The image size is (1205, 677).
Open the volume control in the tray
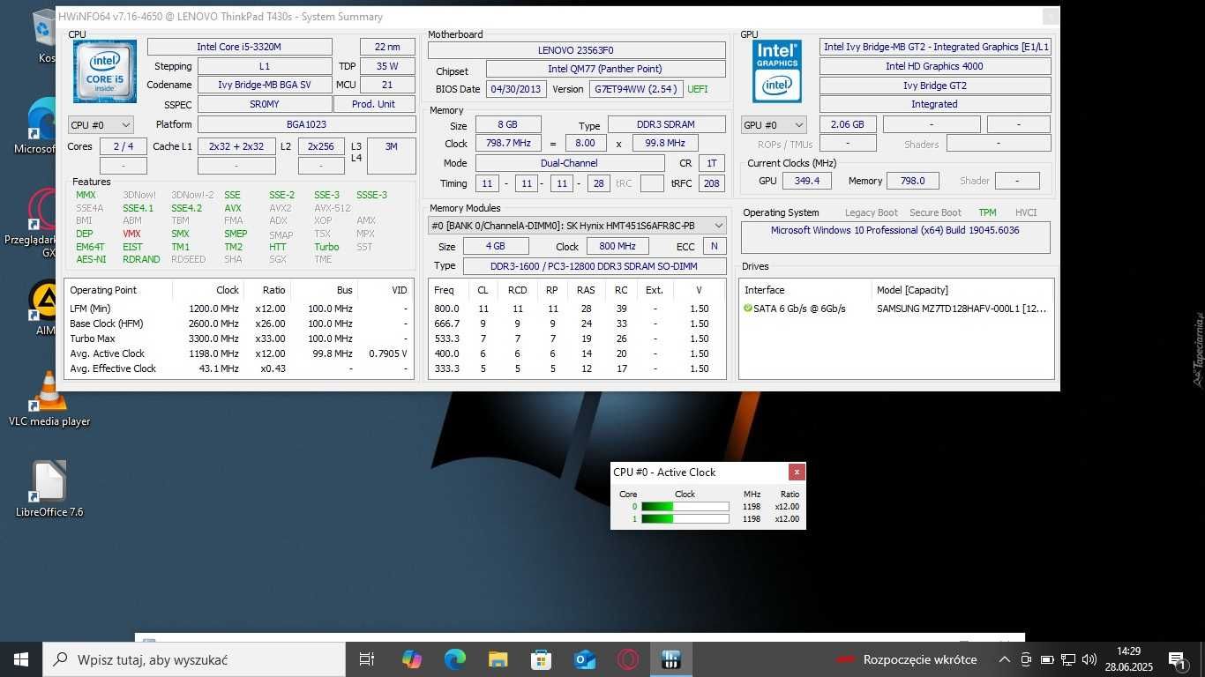1089,659
